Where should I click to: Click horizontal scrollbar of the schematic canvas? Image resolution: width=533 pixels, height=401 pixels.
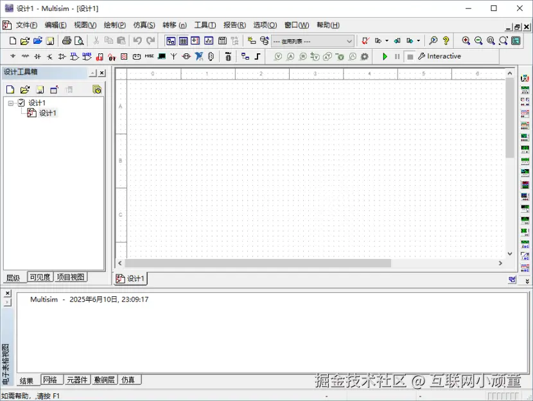coord(258,263)
